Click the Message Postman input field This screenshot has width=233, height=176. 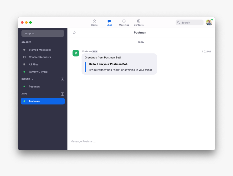tap(108, 141)
